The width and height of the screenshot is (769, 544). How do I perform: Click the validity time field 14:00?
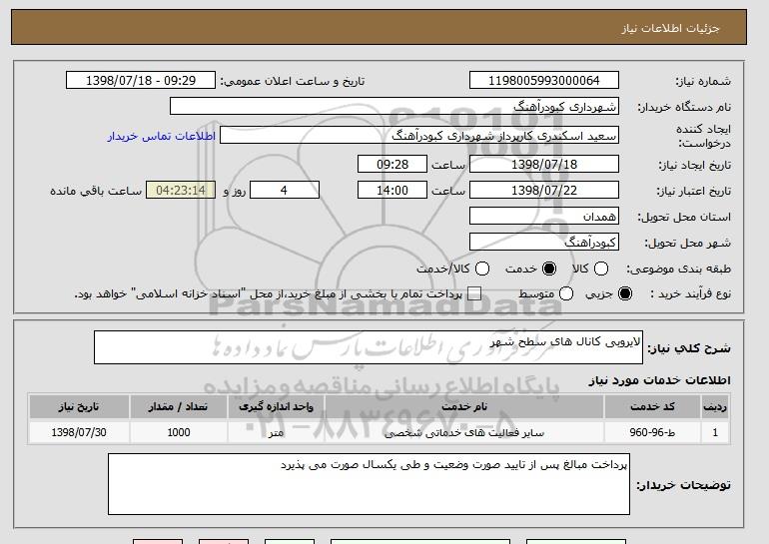pyautogui.click(x=392, y=191)
